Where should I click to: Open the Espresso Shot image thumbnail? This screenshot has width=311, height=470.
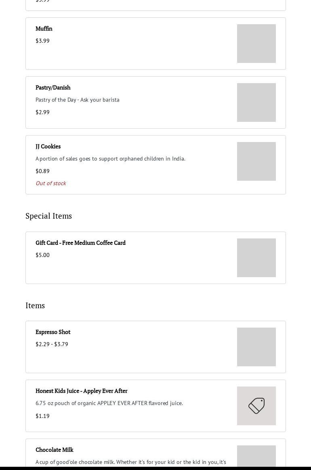(x=256, y=347)
